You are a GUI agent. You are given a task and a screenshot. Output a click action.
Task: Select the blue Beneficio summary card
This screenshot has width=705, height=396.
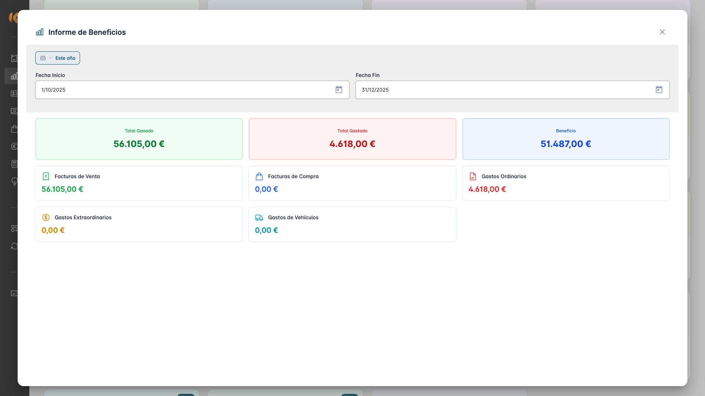[x=565, y=139]
